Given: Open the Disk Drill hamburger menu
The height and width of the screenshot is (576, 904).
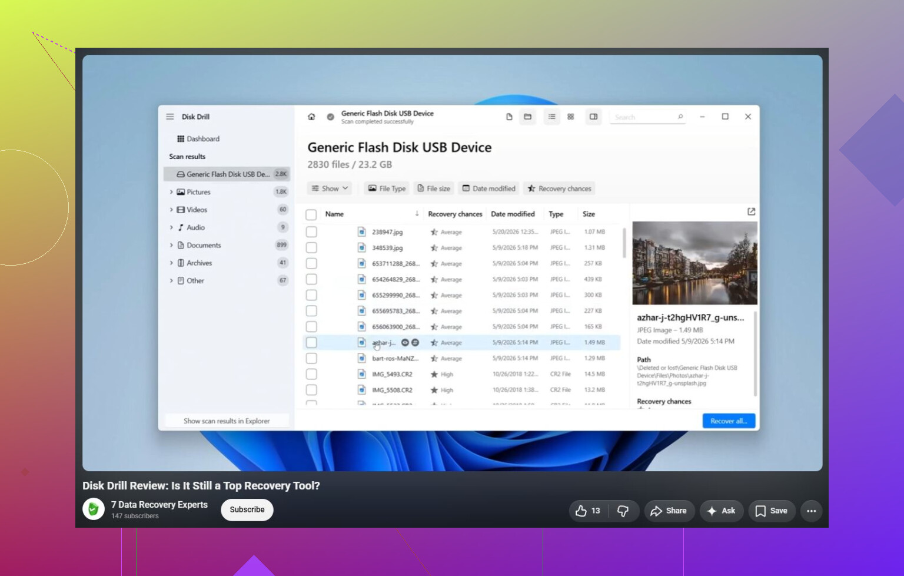Looking at the screenshot, I should tap(170, 117).
